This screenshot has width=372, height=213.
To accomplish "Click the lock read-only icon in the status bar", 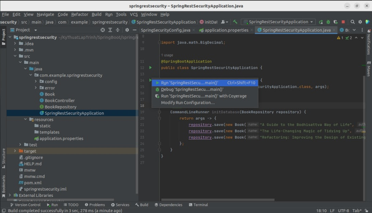I will click(x=367, y=210).
